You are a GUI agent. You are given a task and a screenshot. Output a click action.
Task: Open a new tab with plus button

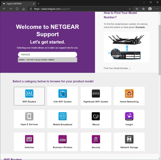38,4
